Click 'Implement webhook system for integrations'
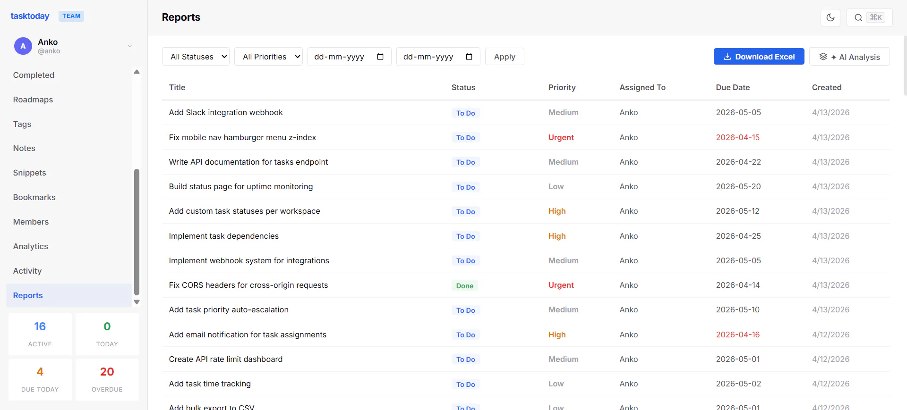This screenshot has width=907, height=410. point(249,260)
